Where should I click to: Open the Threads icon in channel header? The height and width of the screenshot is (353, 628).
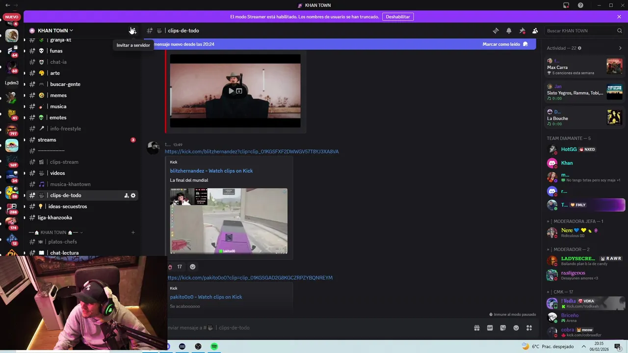click(496, 30)
